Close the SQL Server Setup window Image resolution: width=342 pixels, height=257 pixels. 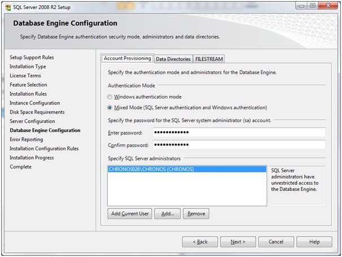[328, 6]
